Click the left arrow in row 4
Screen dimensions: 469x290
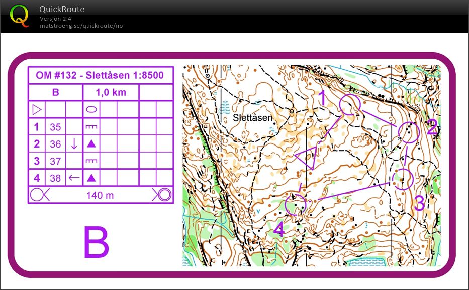[74, 178]
